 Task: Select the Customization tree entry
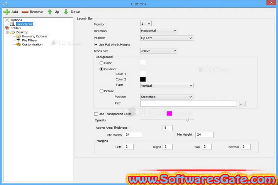click(x=32, y=44)
